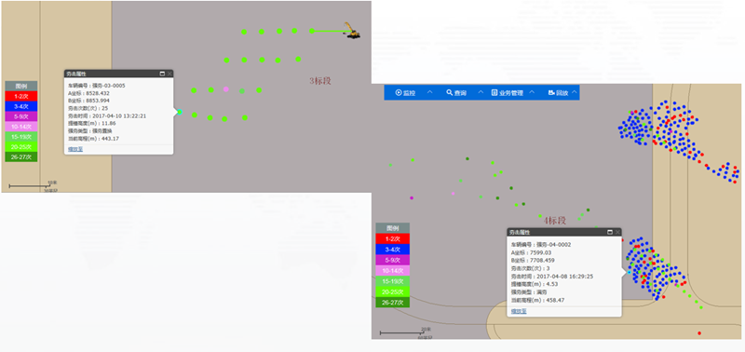This screenshot has width=745, height=352.
Task: Click 缩放至 link in right popup
Action: point(519,311)
